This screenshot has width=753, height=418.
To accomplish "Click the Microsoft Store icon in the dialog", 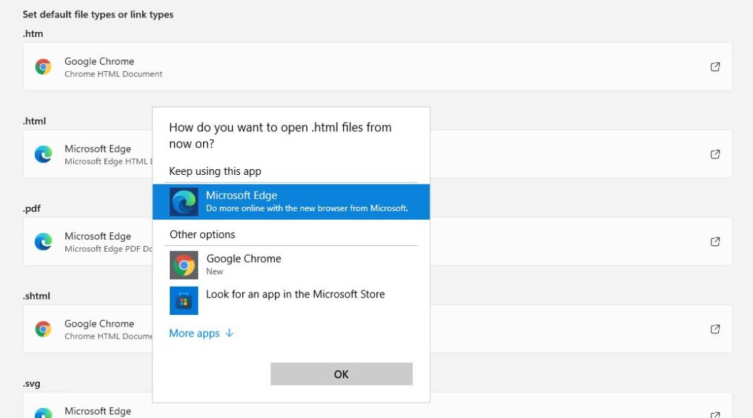I will point(184,300).
